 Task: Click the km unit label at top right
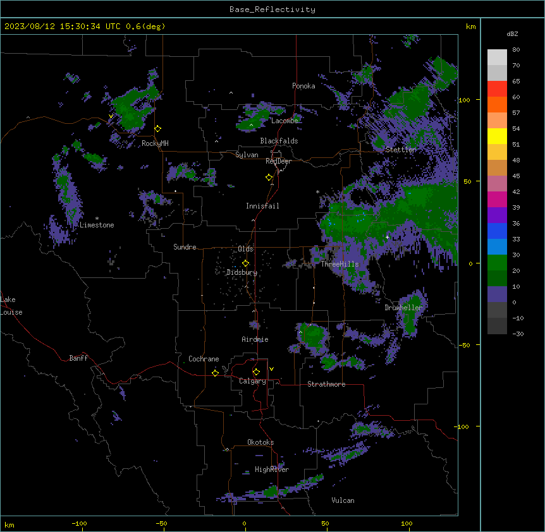[x=470, y=27]
